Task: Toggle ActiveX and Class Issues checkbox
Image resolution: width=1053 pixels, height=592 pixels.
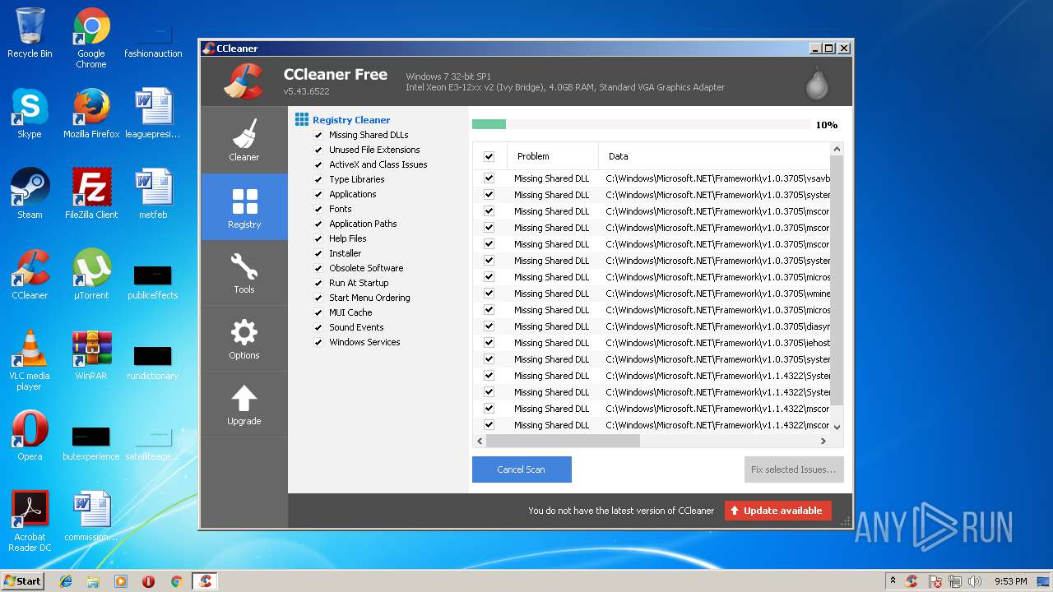Action: [x=318, y=164]
